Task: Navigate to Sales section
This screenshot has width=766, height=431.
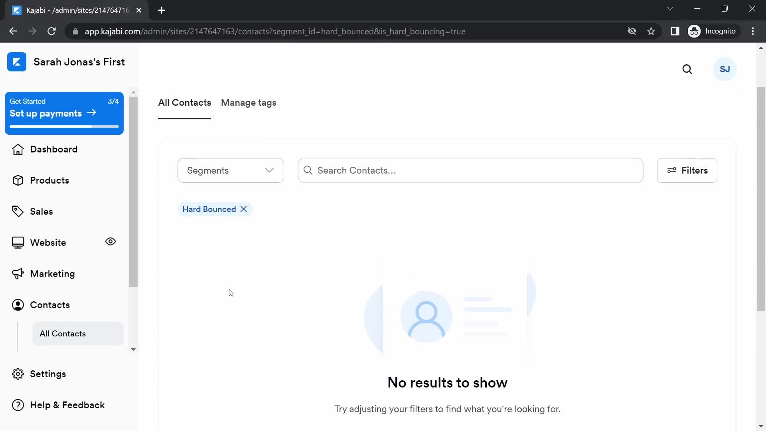Action: point(41,211)
